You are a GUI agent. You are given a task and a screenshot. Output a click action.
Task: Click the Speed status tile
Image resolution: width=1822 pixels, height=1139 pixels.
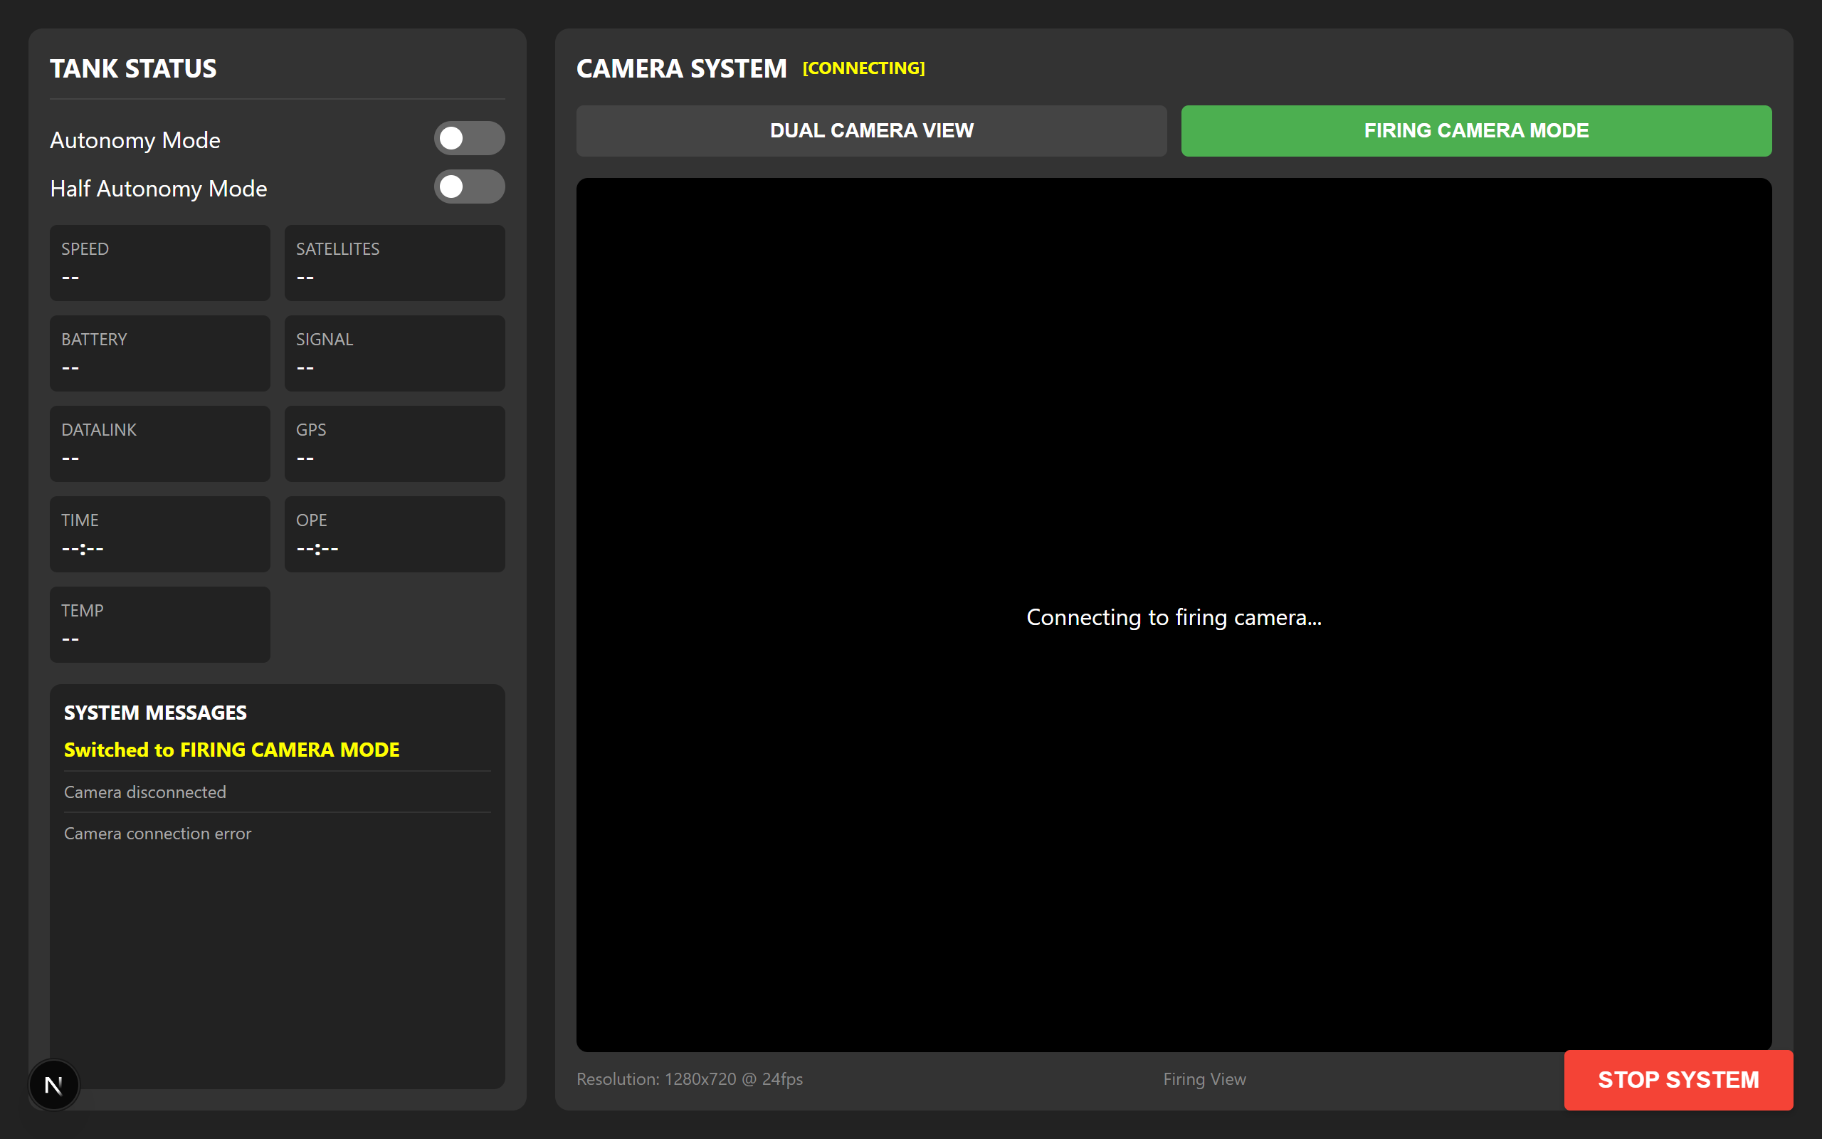[x=159, y=263]
